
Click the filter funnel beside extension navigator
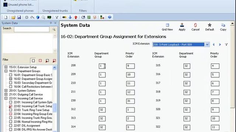226,44
